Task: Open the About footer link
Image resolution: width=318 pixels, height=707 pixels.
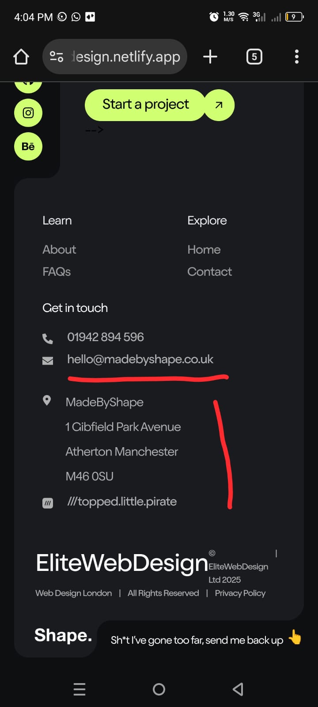Action: pos(59,250)
